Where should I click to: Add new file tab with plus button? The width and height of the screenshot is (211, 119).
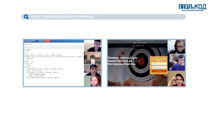(x=25, y=48)
